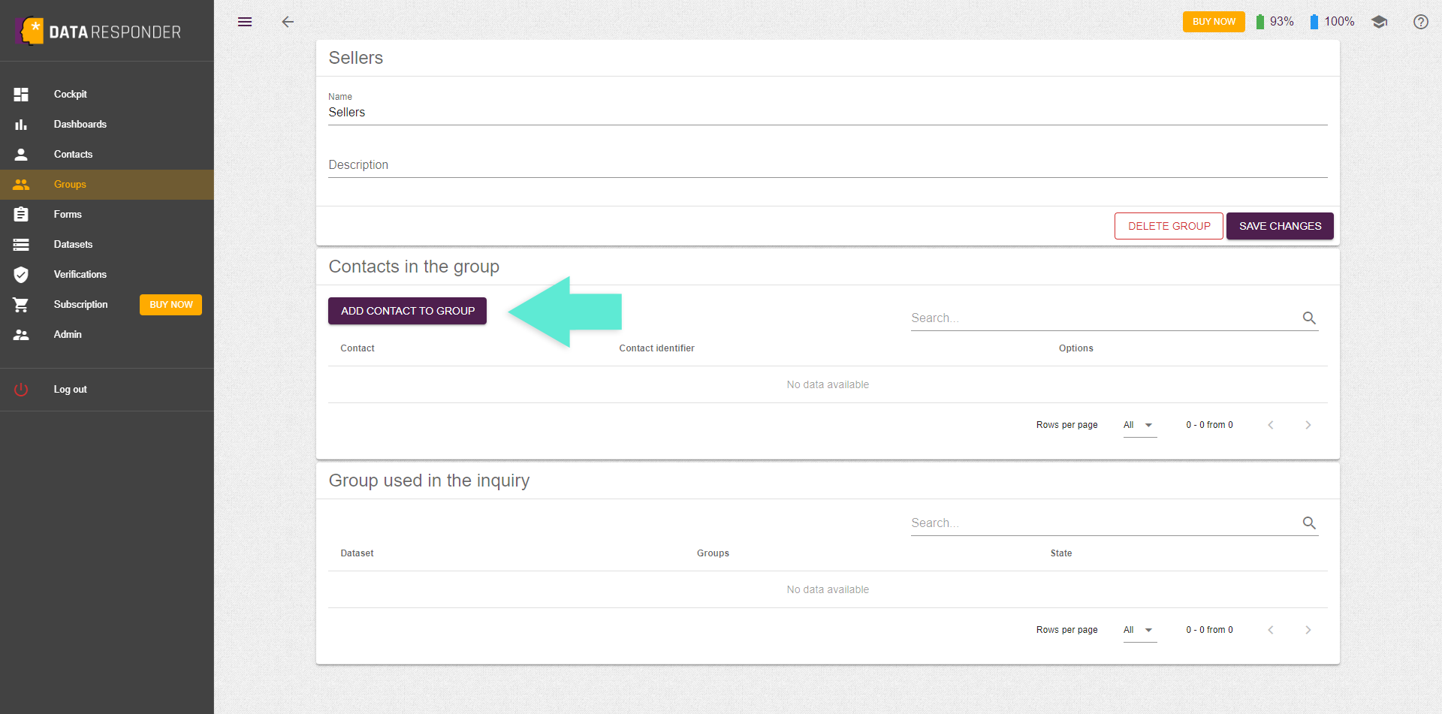Viewport: 1442px width, 714px height.
Task: Click the Contacts person icon
Action: (21, 154)
